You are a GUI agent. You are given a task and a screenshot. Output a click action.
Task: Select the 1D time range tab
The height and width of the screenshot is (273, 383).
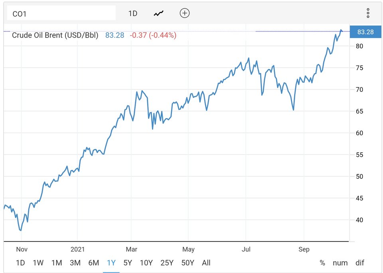(20, 263)
